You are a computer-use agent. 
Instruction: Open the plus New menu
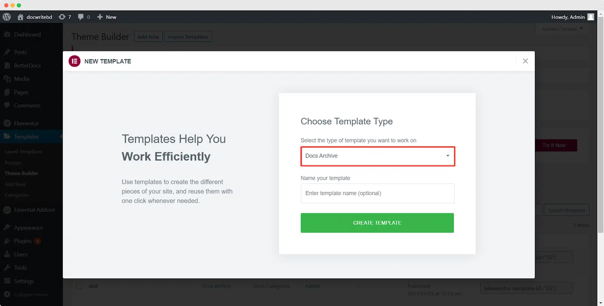[x=107, y=17]
